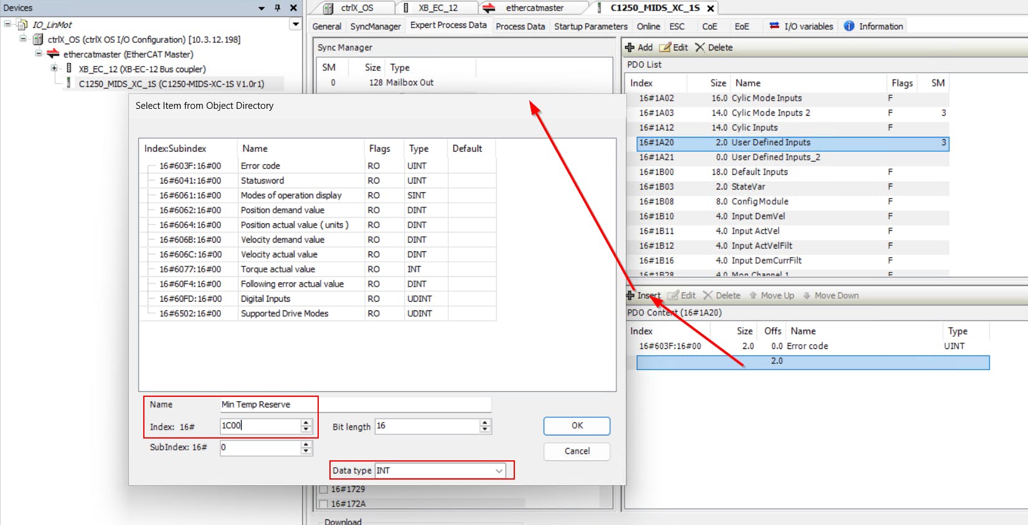Open the Data type dropdown

(x=499, y=471)
